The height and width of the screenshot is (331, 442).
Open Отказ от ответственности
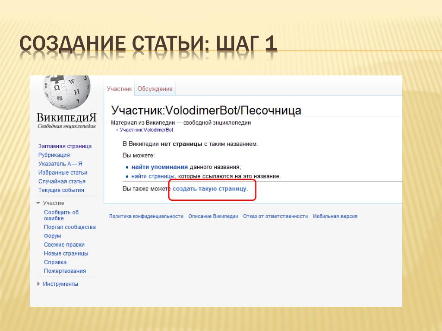pos(275,216)
